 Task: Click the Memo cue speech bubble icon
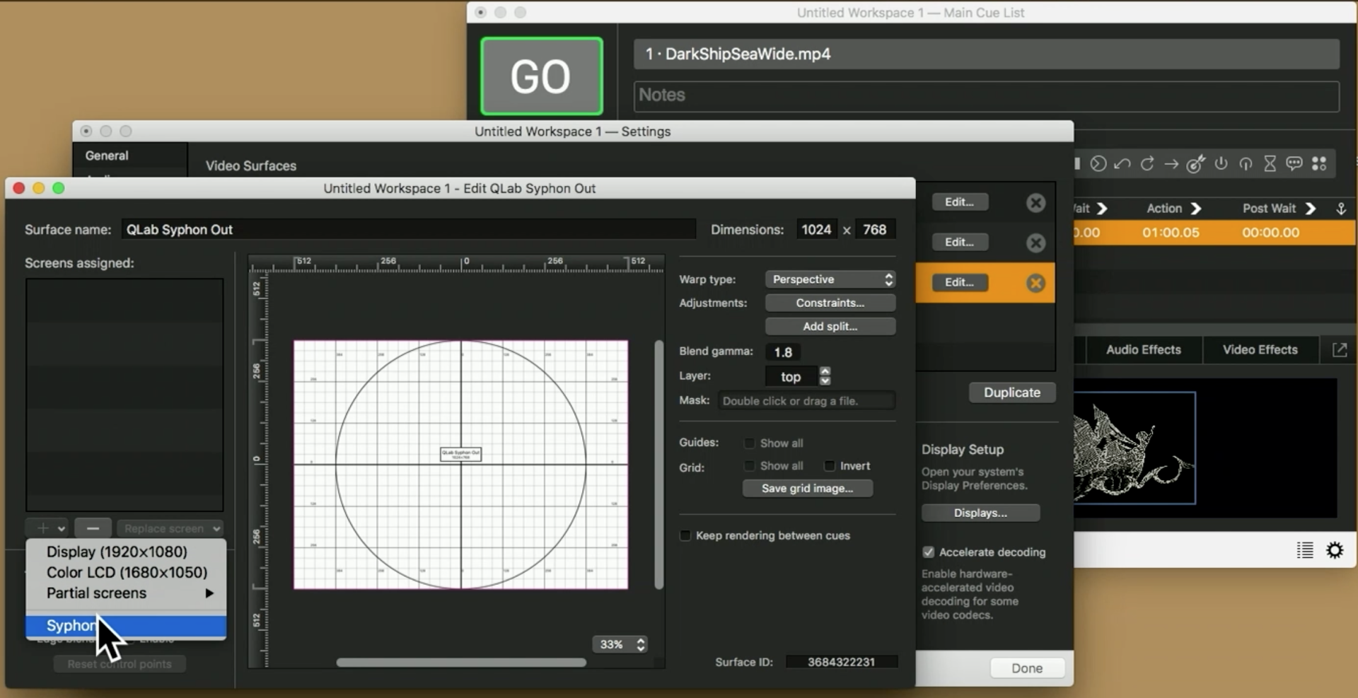(x=1294, y=163)
